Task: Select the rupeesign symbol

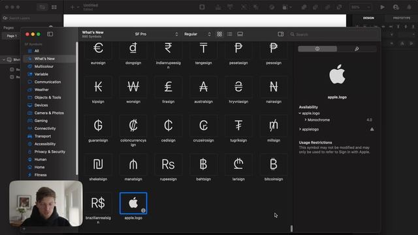Action: click(169, 164)
